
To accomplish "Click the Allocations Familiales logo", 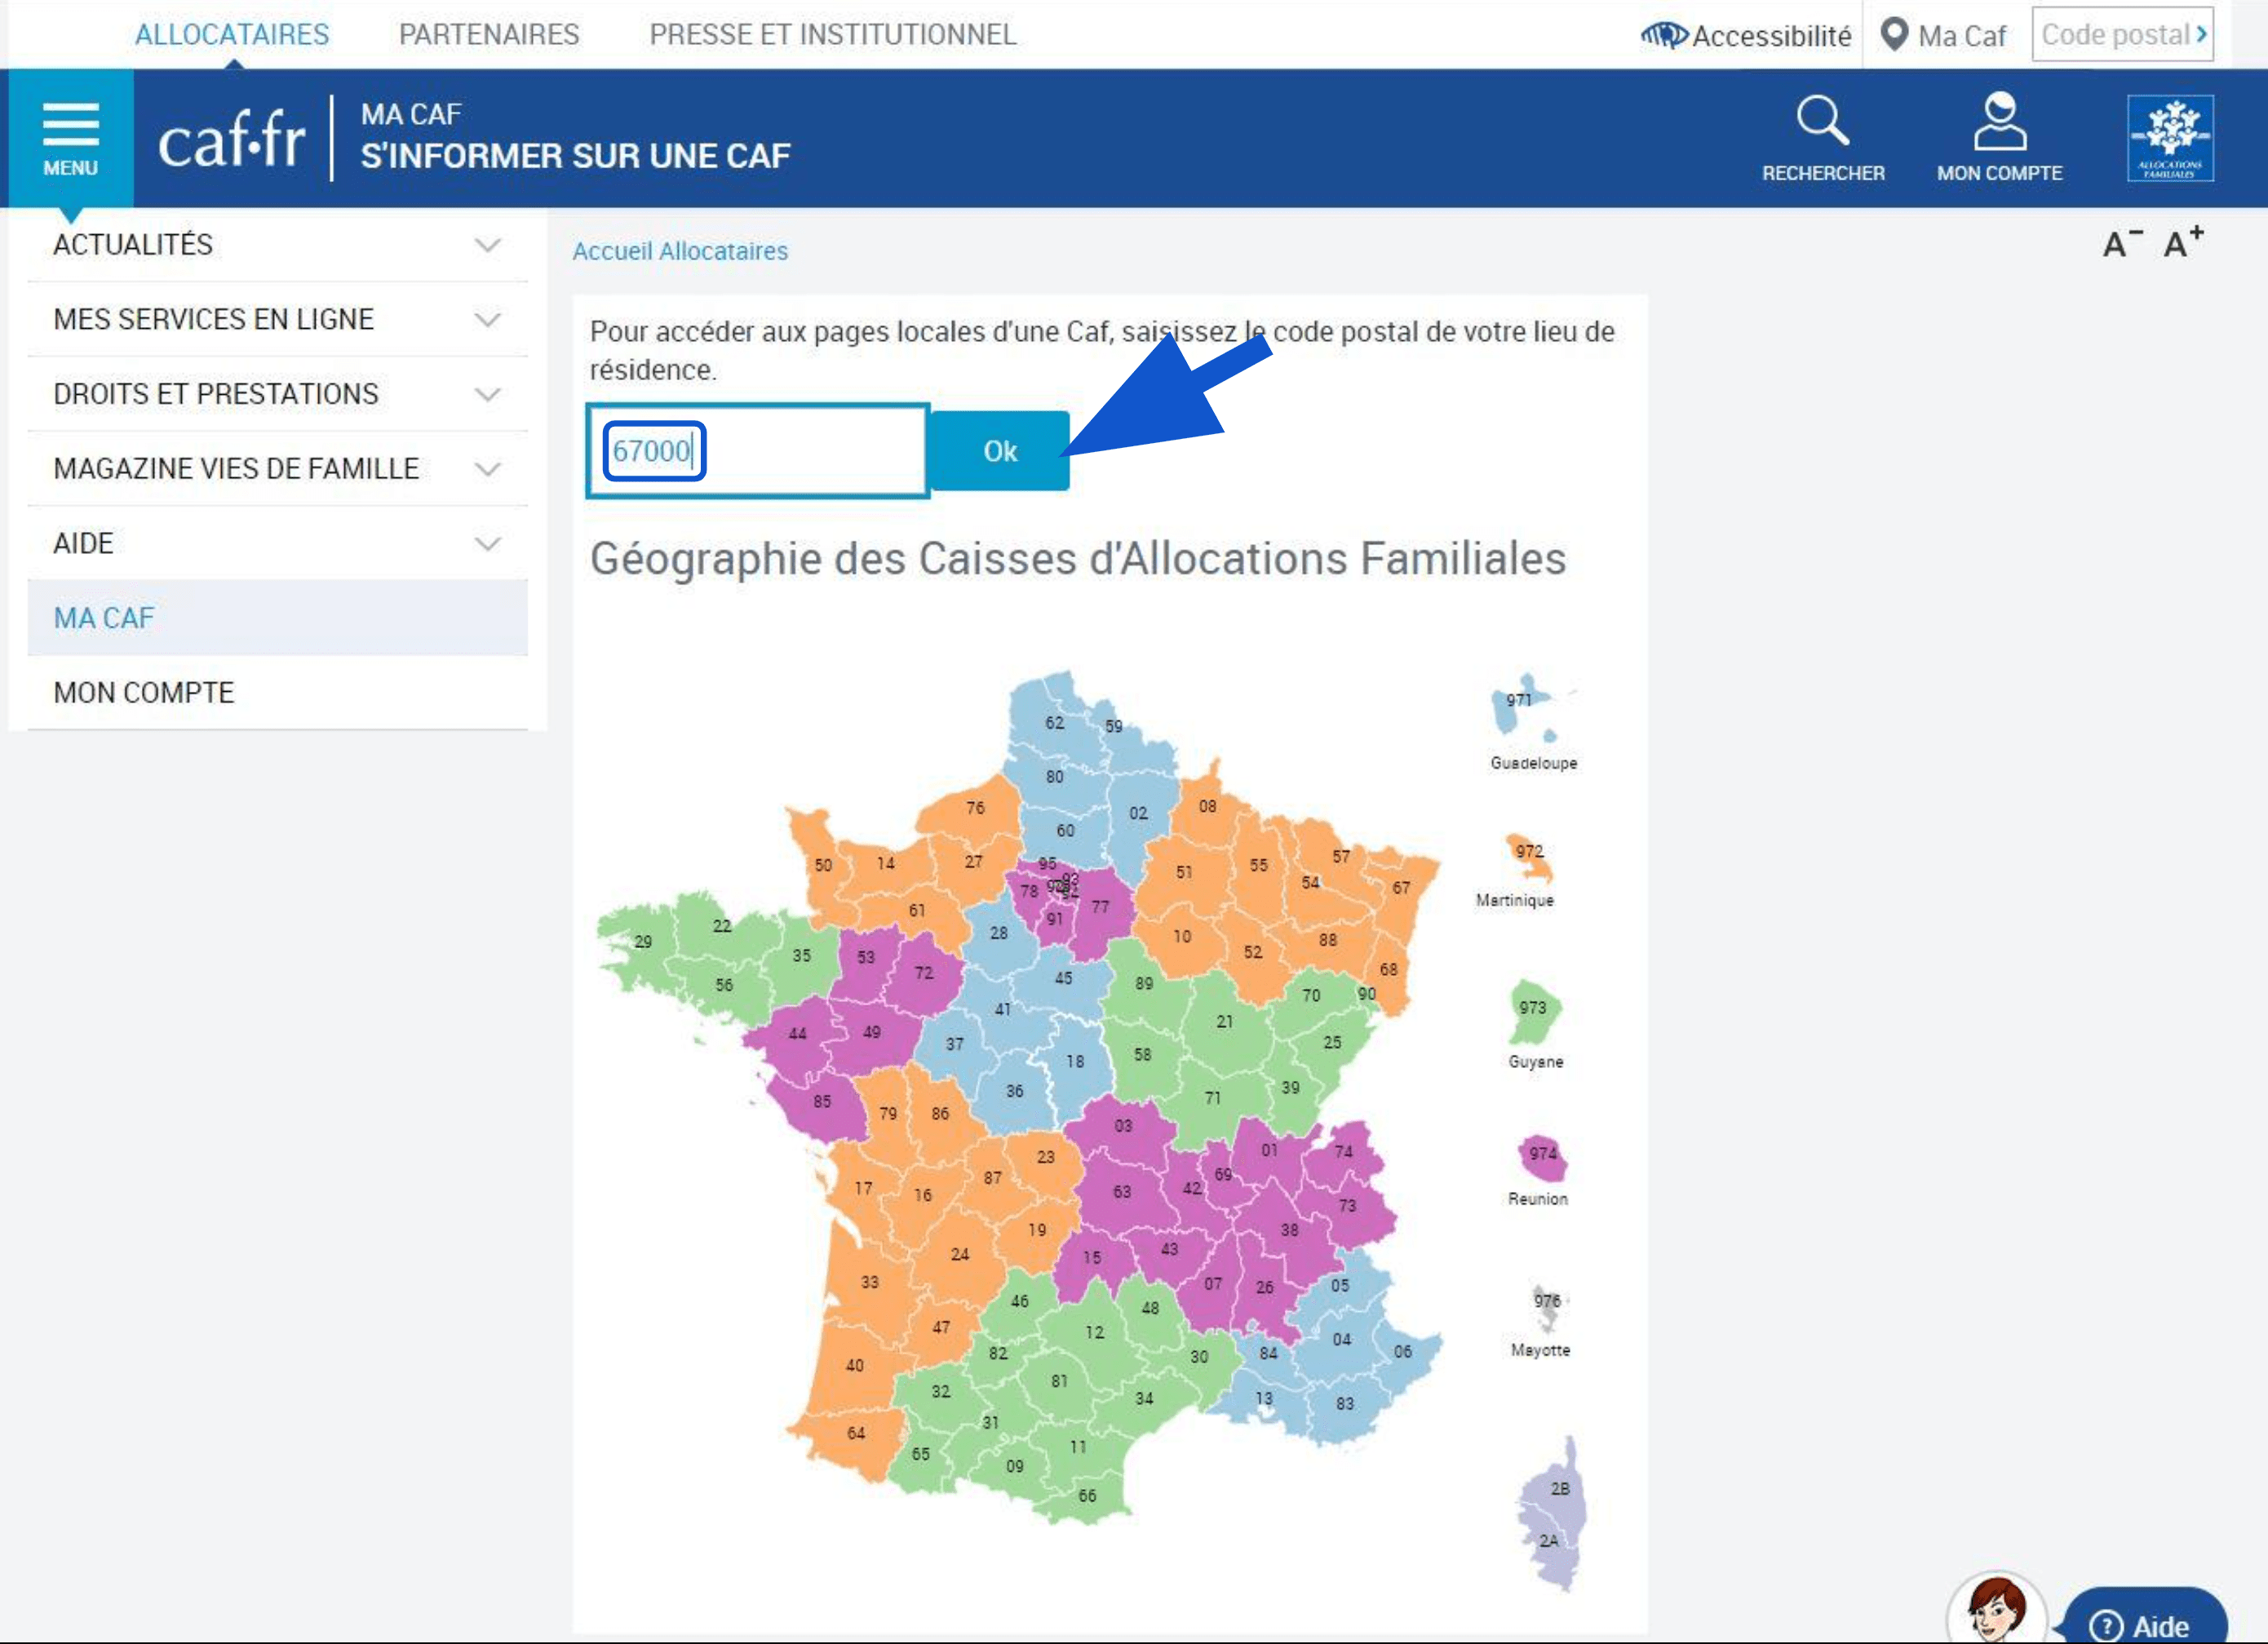I will pos(2170,138).
